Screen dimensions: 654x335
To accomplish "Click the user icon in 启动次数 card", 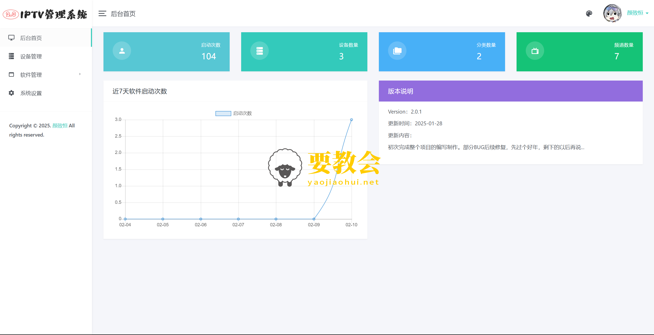I will click(x=122, y=51).
